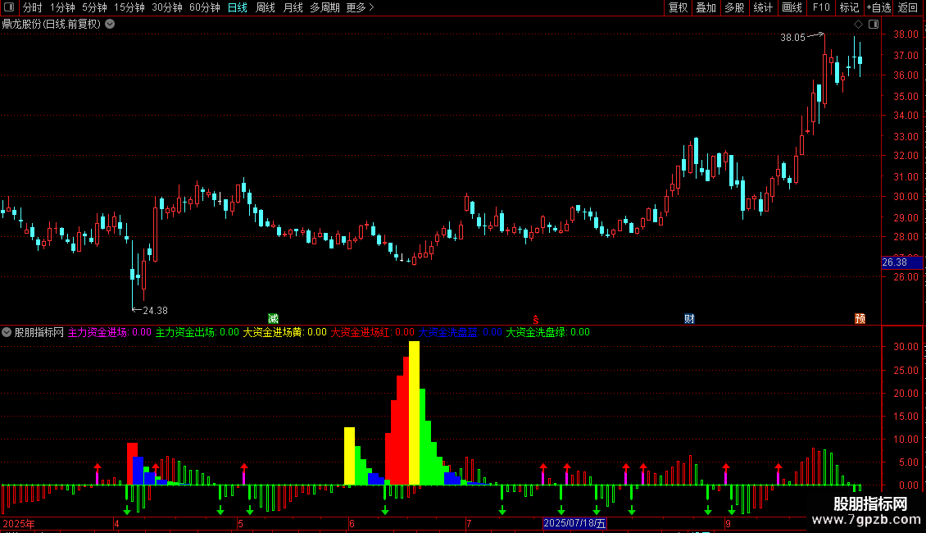The image size is (926, 533).
Task: Open the 复权 adjustment menu
Action: pyautogui.click(x=678, y=7)
